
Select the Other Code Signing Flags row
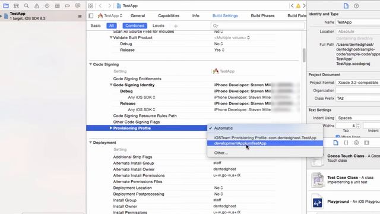pos(194,122)
